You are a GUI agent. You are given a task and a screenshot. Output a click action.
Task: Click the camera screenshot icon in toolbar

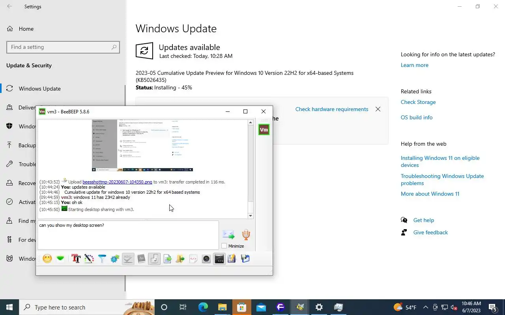point(206,259)
